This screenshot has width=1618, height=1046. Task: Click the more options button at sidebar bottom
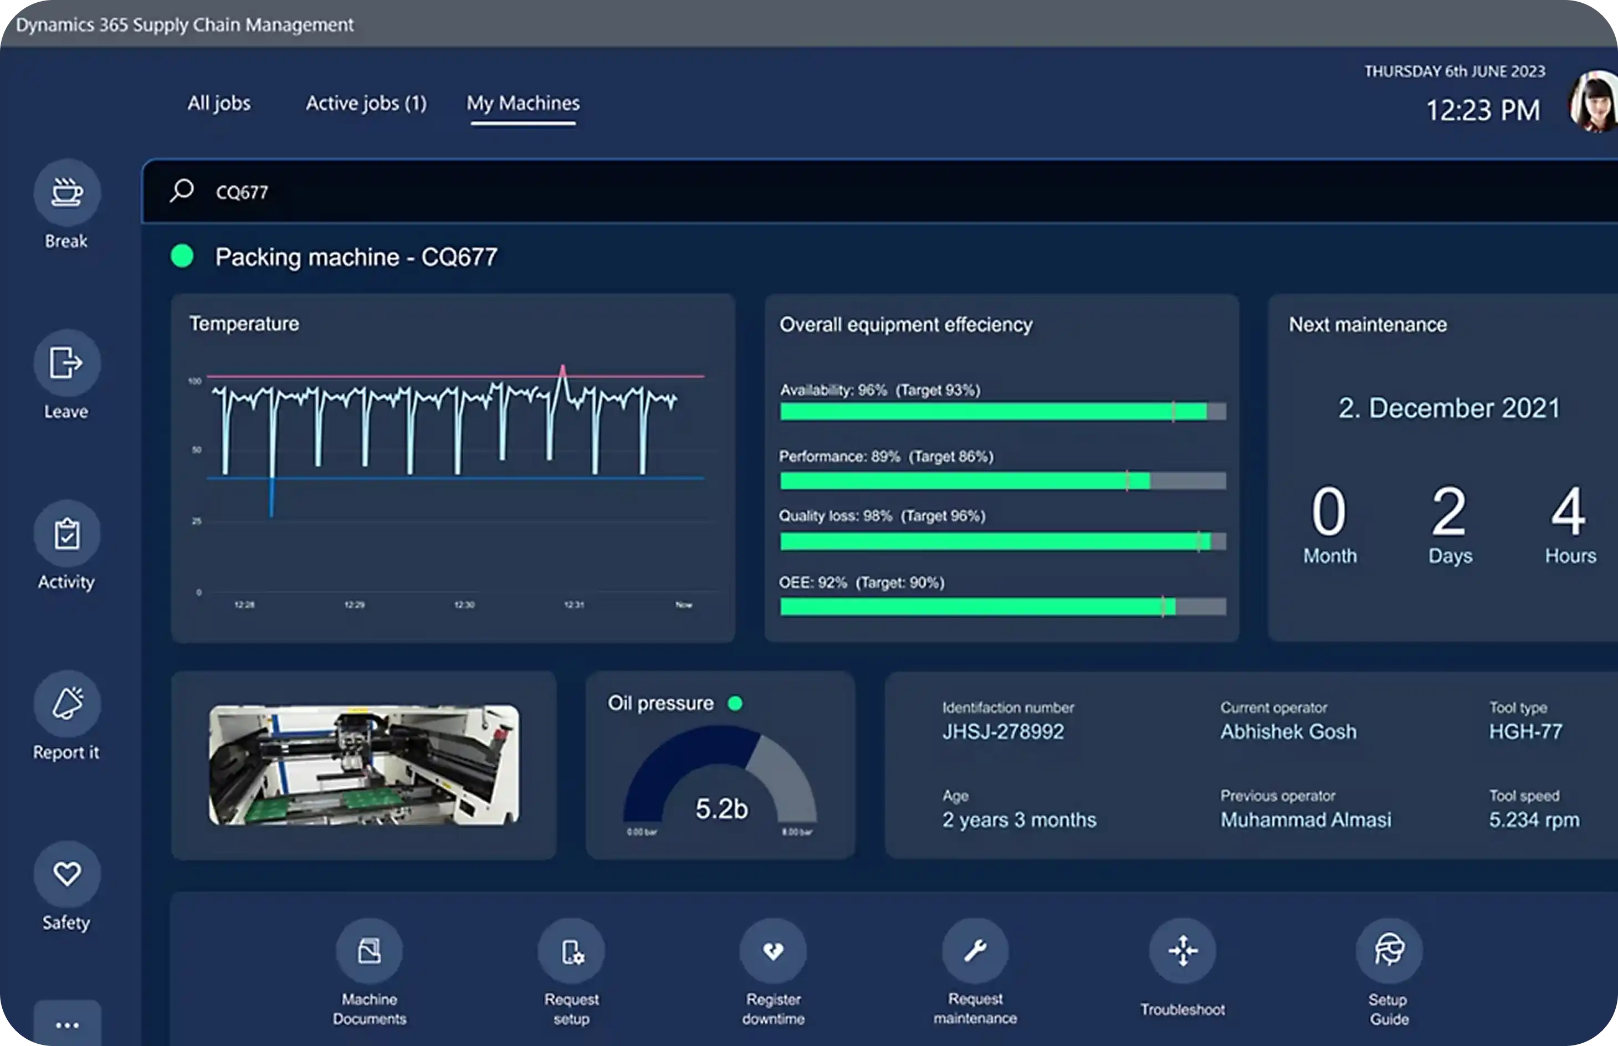[x=66, y=1024]
